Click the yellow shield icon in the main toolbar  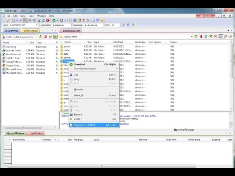(x=102, y=21)
